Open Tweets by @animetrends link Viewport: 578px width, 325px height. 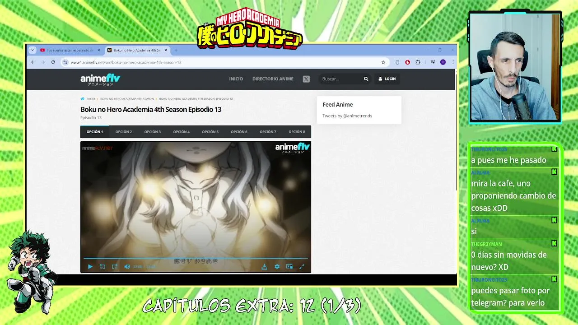(x=347, y=116)
